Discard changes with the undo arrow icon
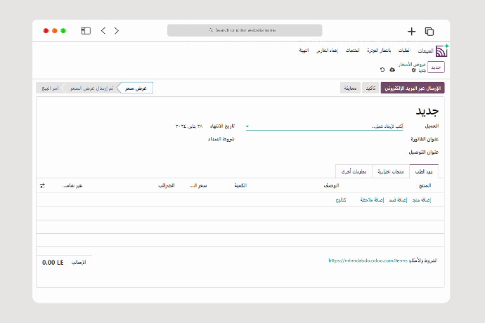Viewport: 485px width, 323px height. (382, 70)
